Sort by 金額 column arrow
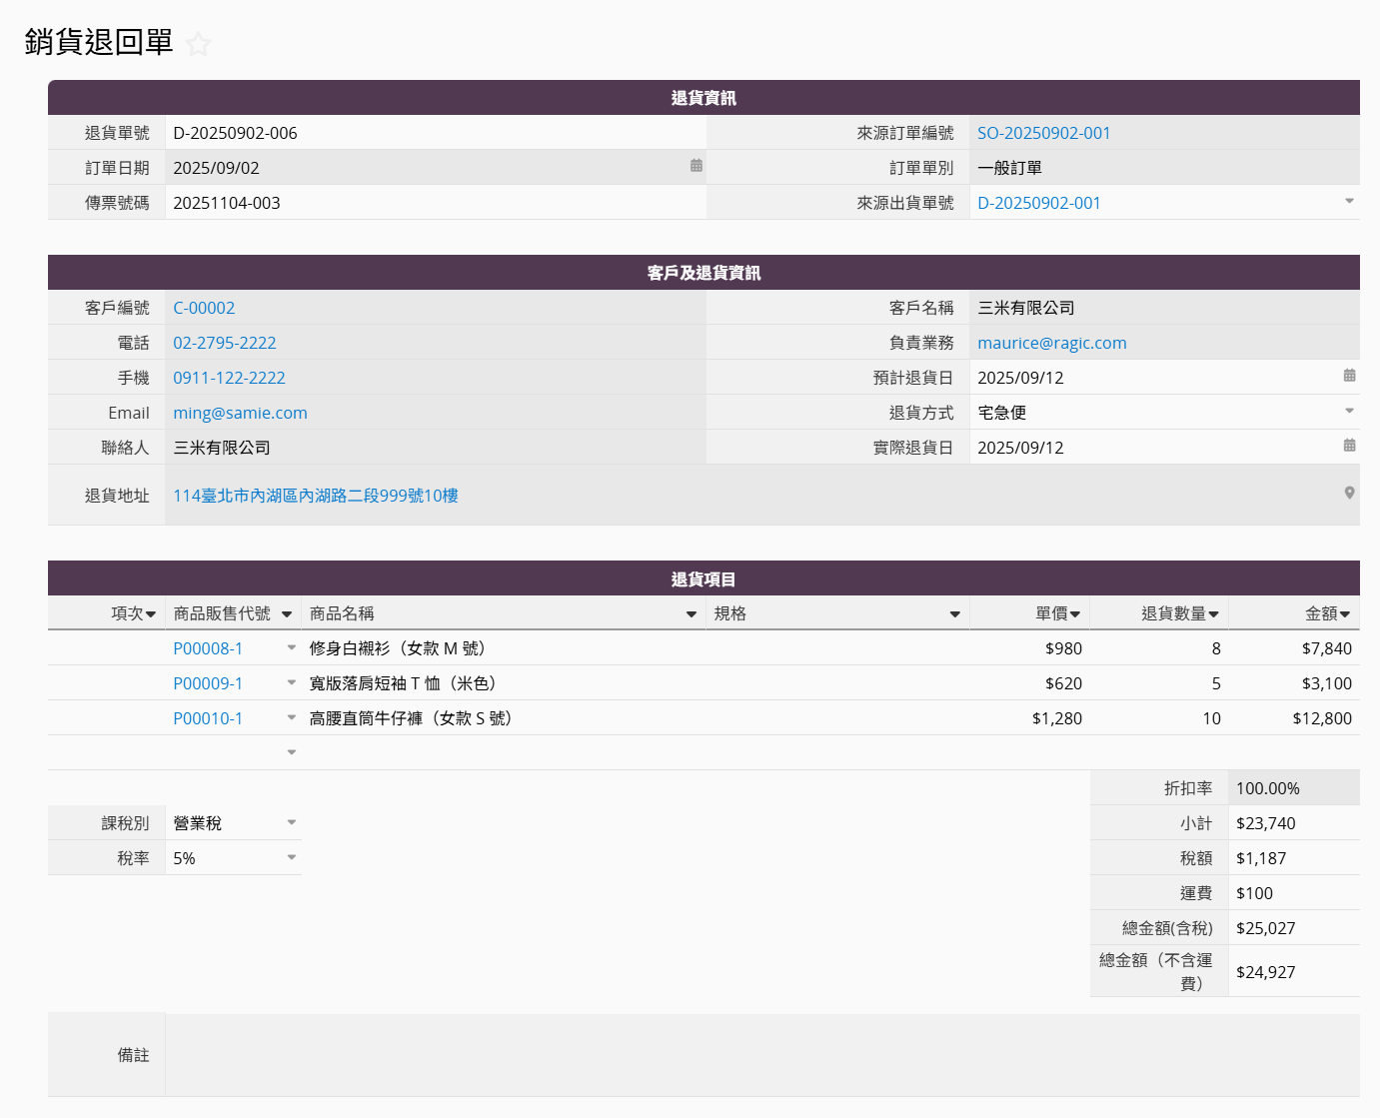1380x1118 pixels. coord(1345,614)
